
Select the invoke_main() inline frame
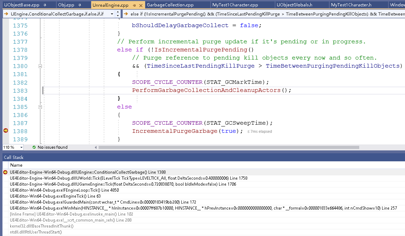point(71,214)
